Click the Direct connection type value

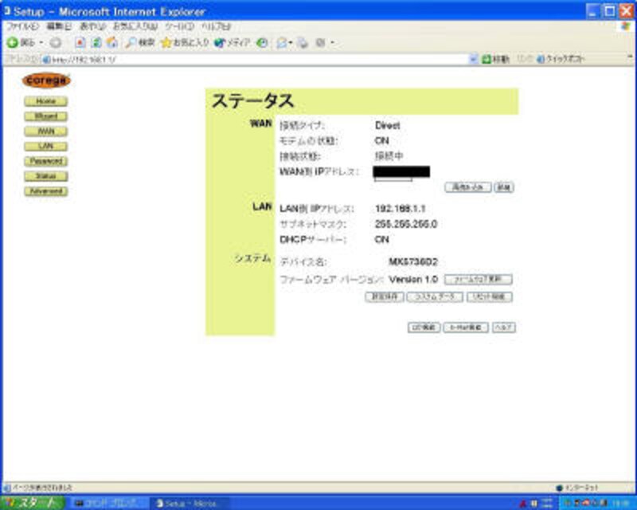pyautogui.click(x=388, y=125)
